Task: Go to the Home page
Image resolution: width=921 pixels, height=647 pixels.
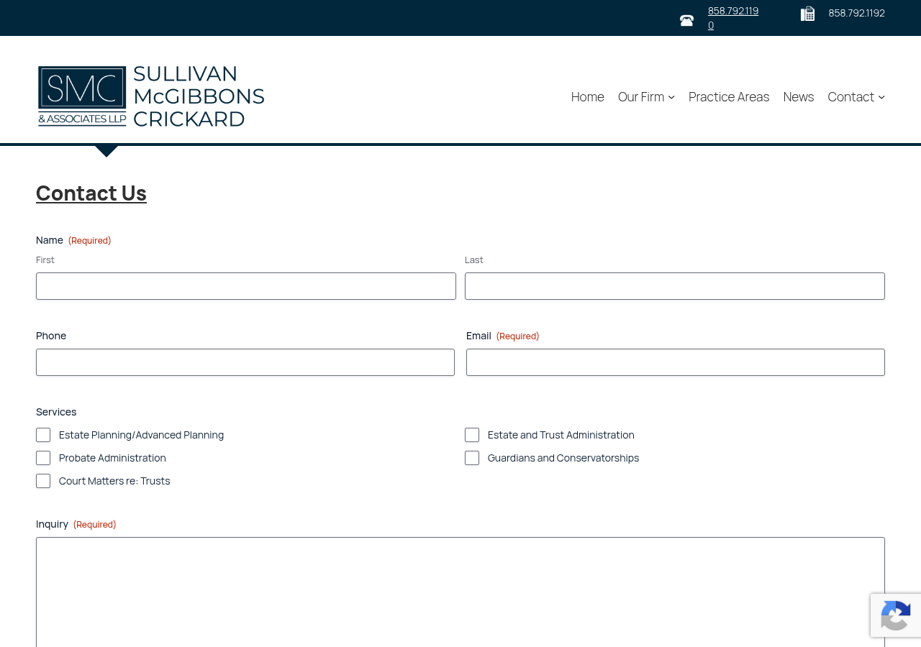Action: click(x=588, y=96)
